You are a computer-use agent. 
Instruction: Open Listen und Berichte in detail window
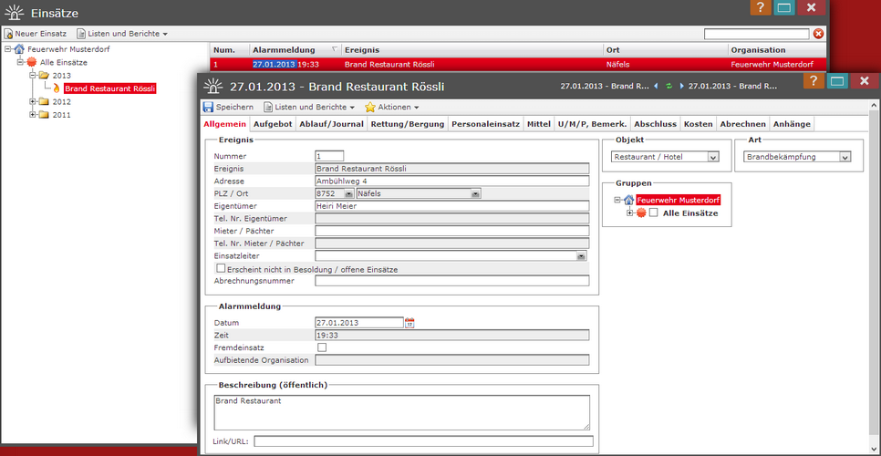[x=308, y=107]
